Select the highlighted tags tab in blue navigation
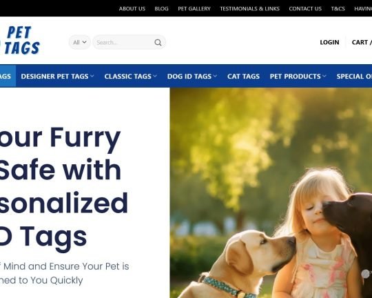The height and width of the screenshot is (298, 372). click(8, 76)
